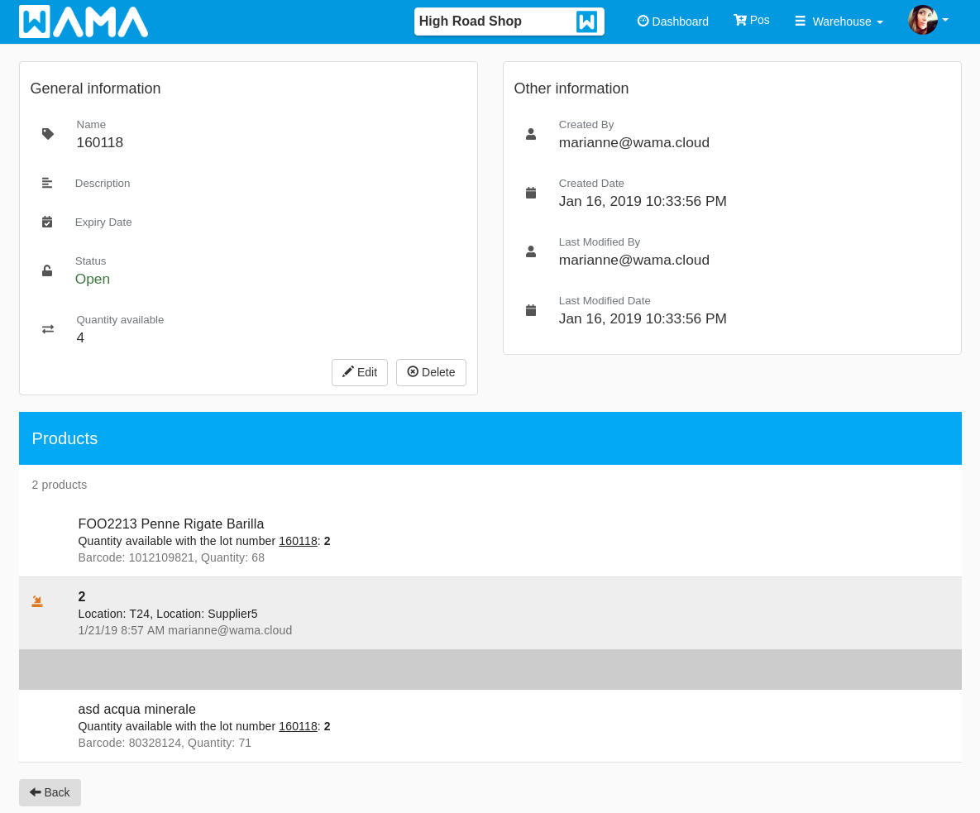This screenshot has width=980, height=813.
Task: Click the Last Modified By person icon
Action: [x=531, y=251]
